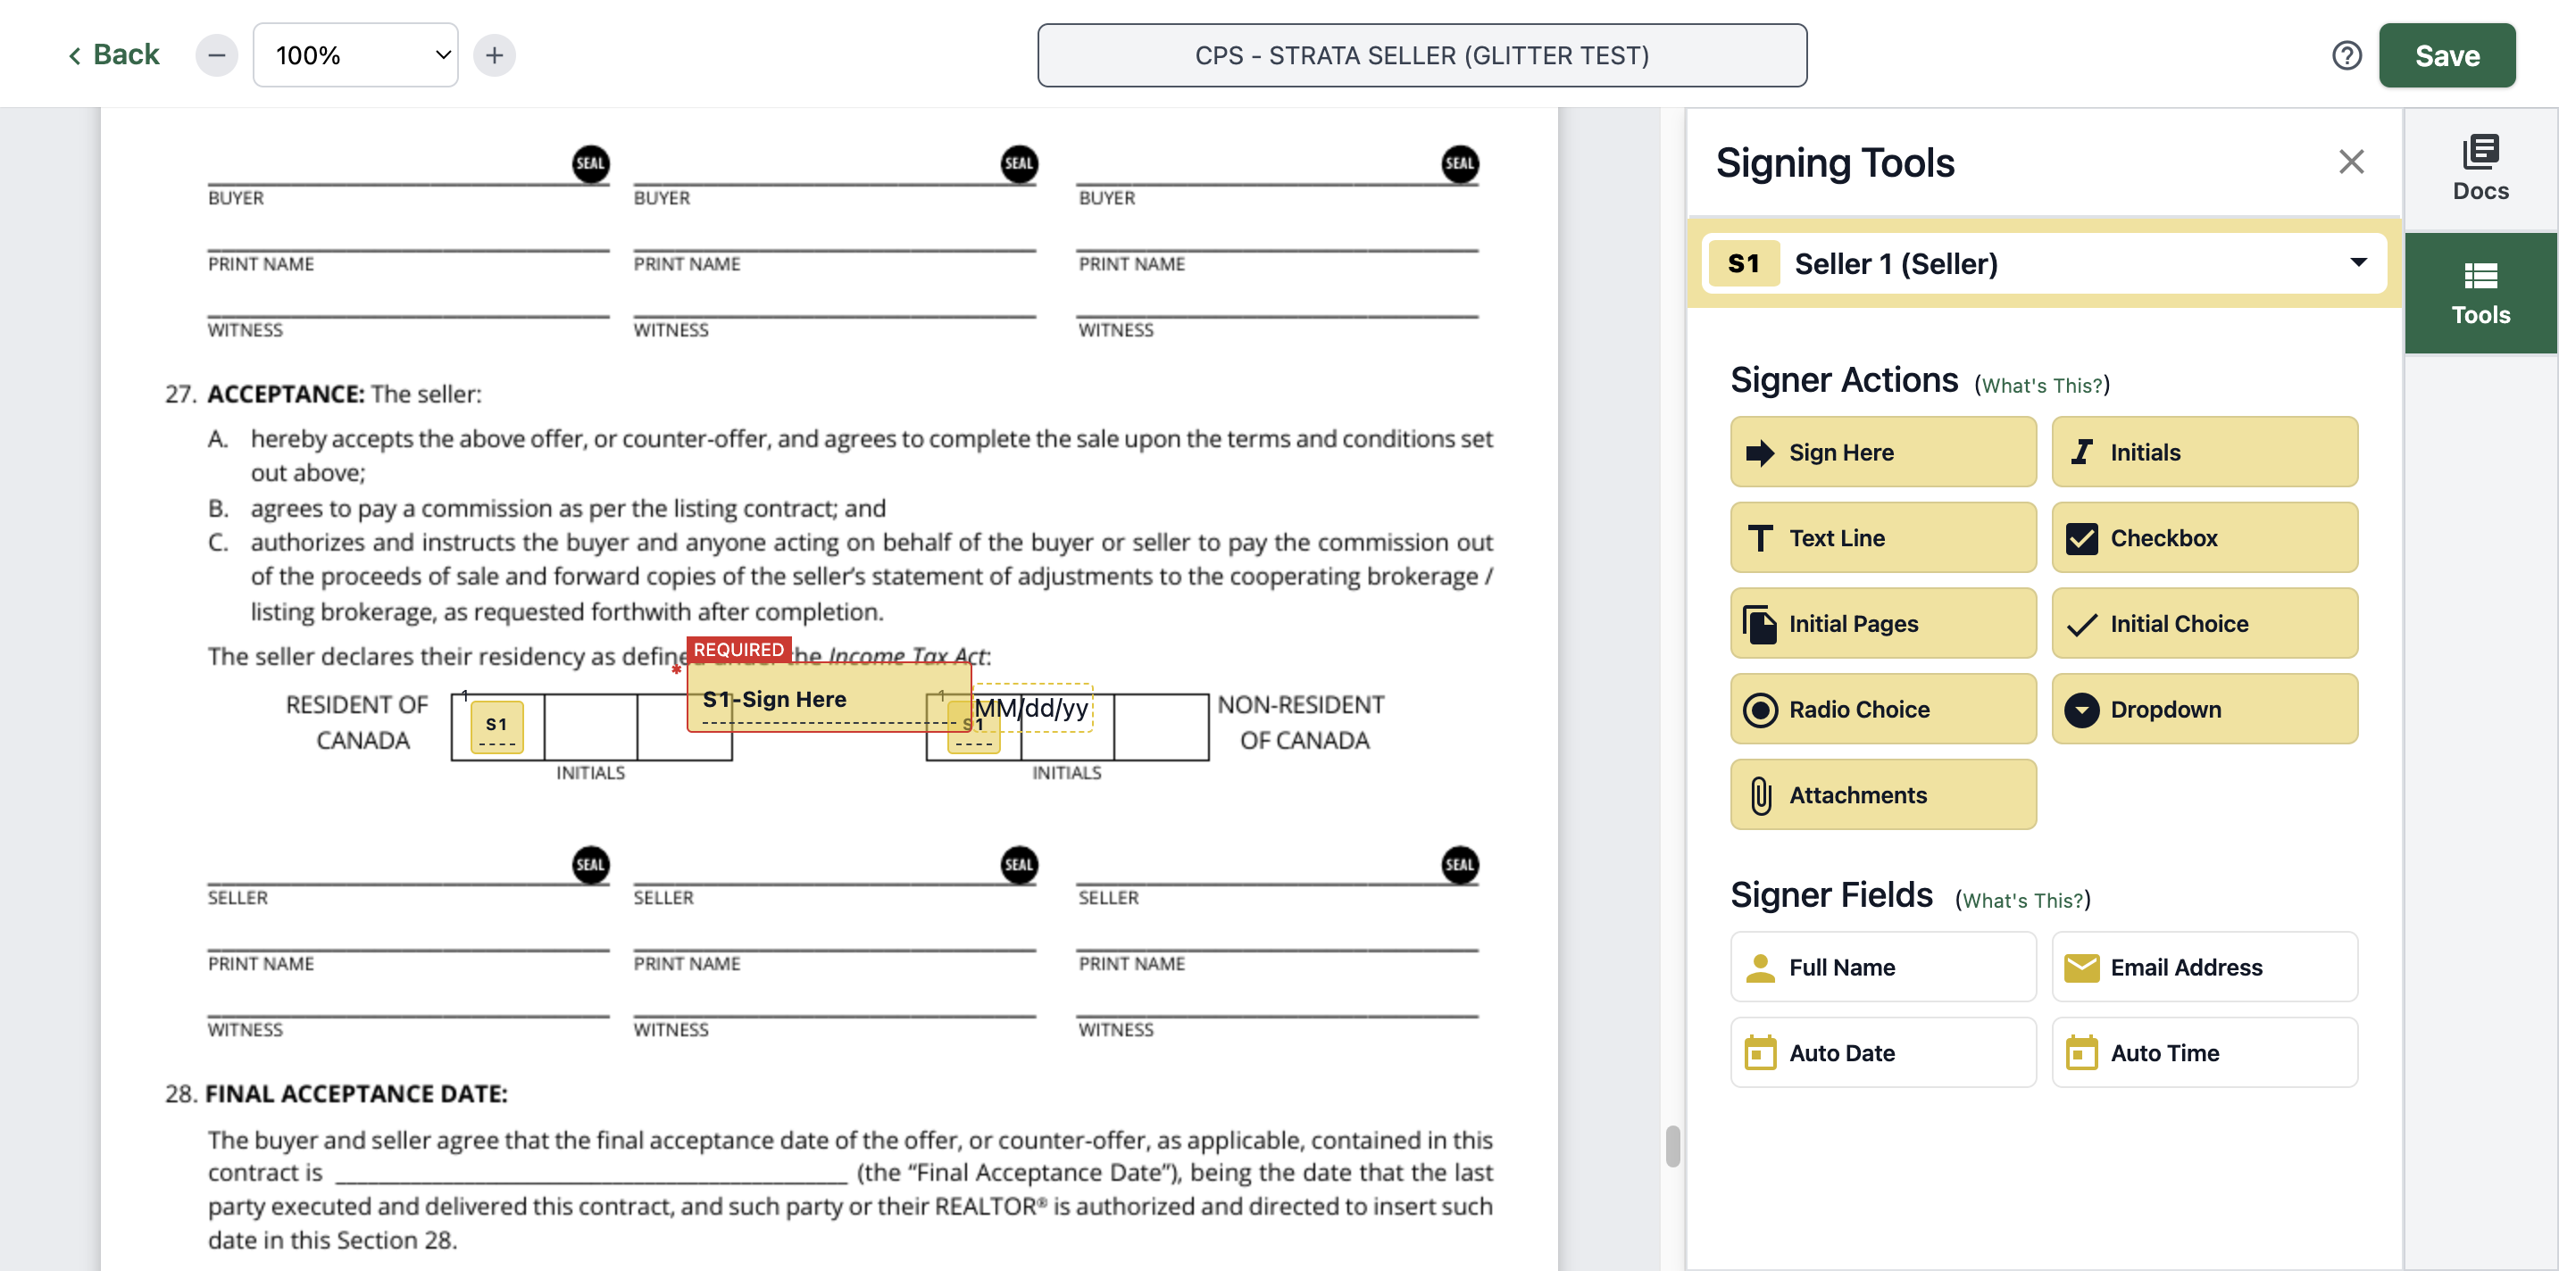This screenshot has height=1271, width=2559.
Task: Switch to the Docs tab
Action: tap(2480, 169)
